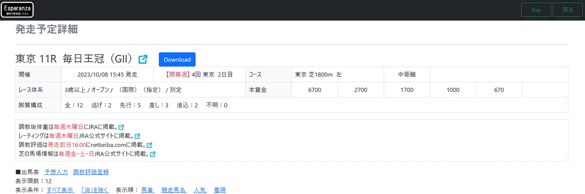Select 「消」を除く display filter

[95, 190]
